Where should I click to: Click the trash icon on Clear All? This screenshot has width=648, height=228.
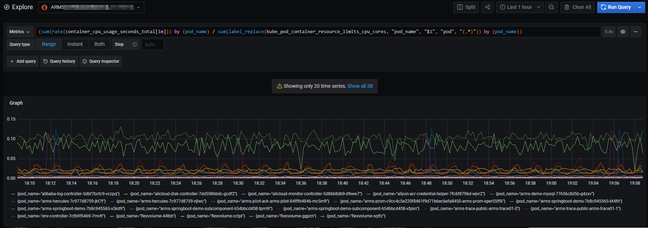pyautogui.click(x=567, y=7)
